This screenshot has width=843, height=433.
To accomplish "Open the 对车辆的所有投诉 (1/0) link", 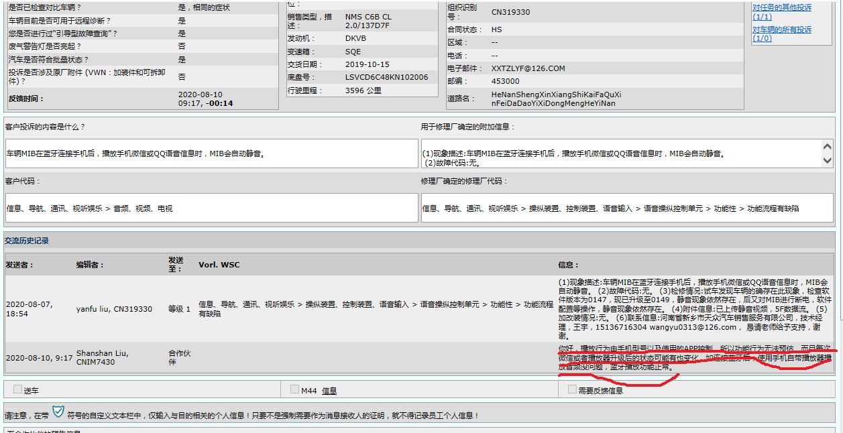I will [x=781, y=34].
